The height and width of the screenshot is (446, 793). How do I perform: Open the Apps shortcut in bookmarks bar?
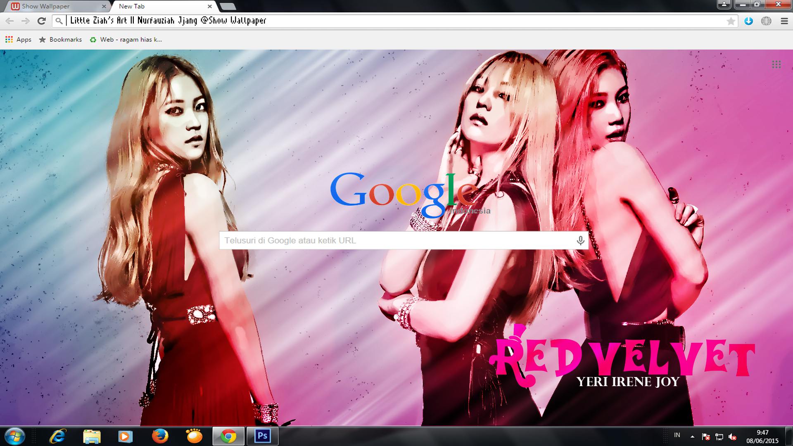coord(18,40)
